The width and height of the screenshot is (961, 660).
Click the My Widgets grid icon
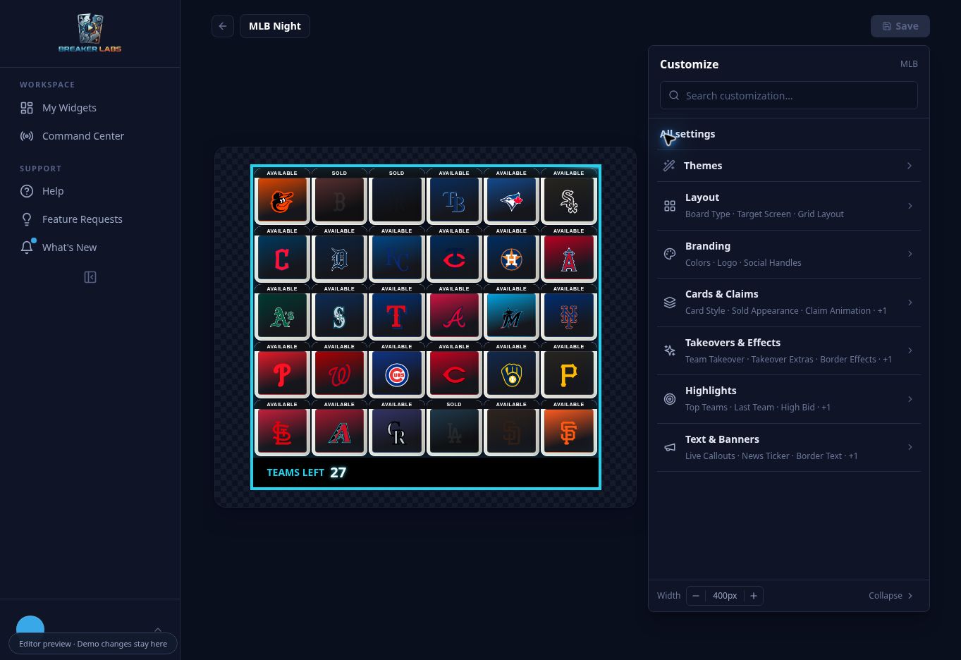(x=27, y=108)
